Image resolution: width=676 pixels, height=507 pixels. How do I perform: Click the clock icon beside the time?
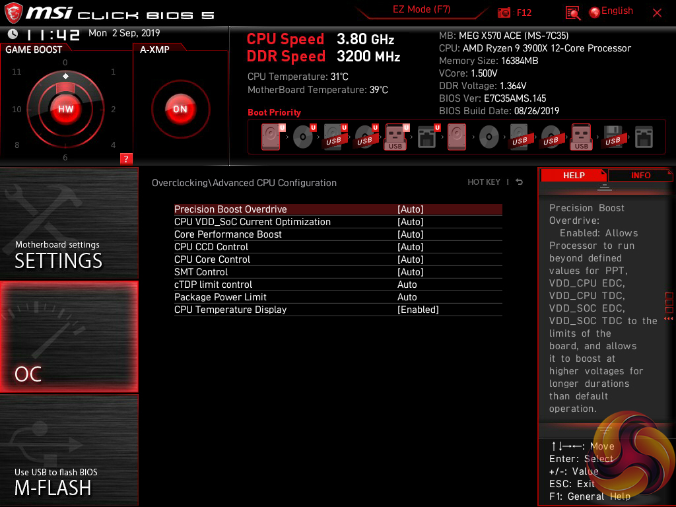pyautogui.click(x=13, y=33)
